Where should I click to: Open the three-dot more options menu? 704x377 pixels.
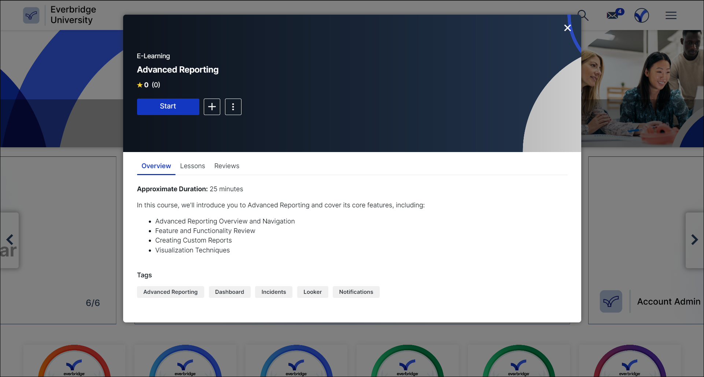click(x=233, y=107)
